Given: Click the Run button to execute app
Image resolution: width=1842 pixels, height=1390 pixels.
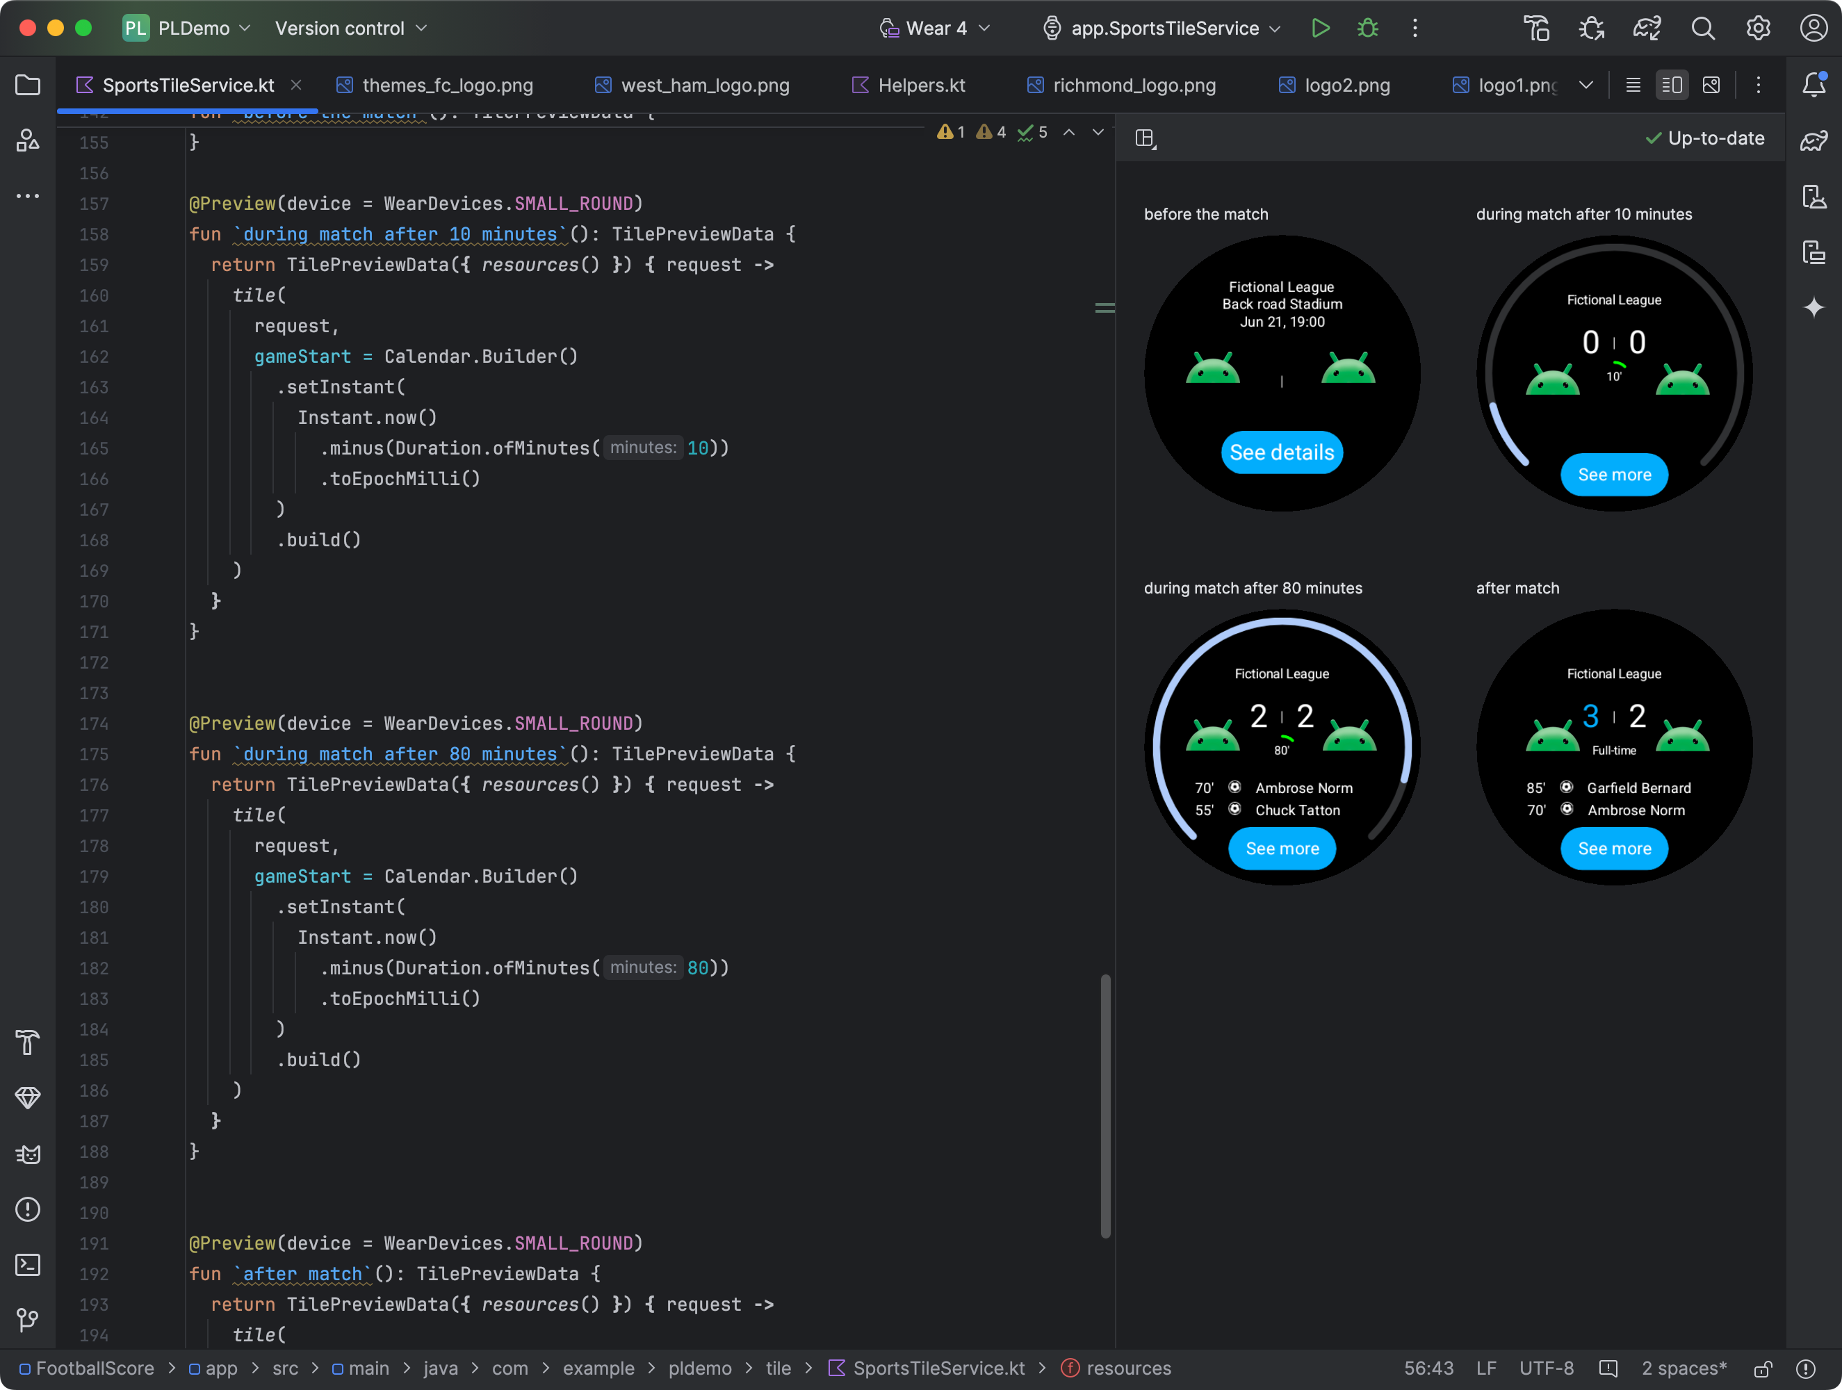Looking at the screenshot, I should click(x=1319, y=28).
